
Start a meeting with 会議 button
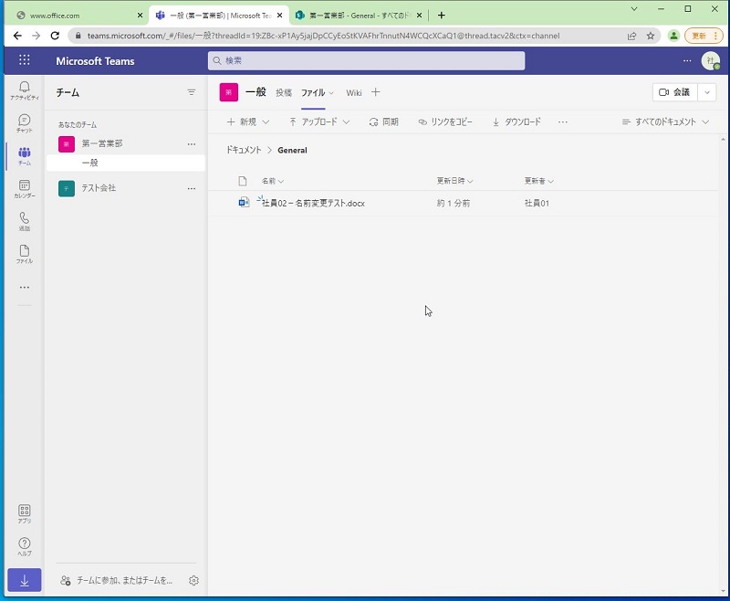pos(674,92)
